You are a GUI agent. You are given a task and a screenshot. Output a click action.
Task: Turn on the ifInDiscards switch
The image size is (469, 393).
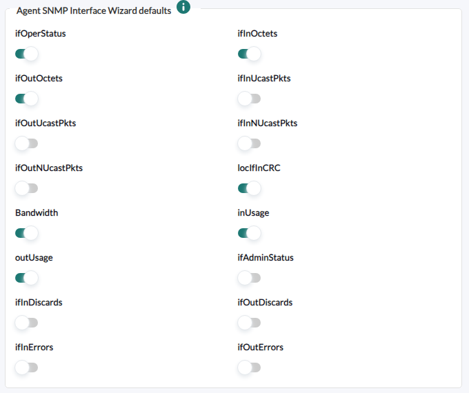pyautogui.click(x=27, y=323)
